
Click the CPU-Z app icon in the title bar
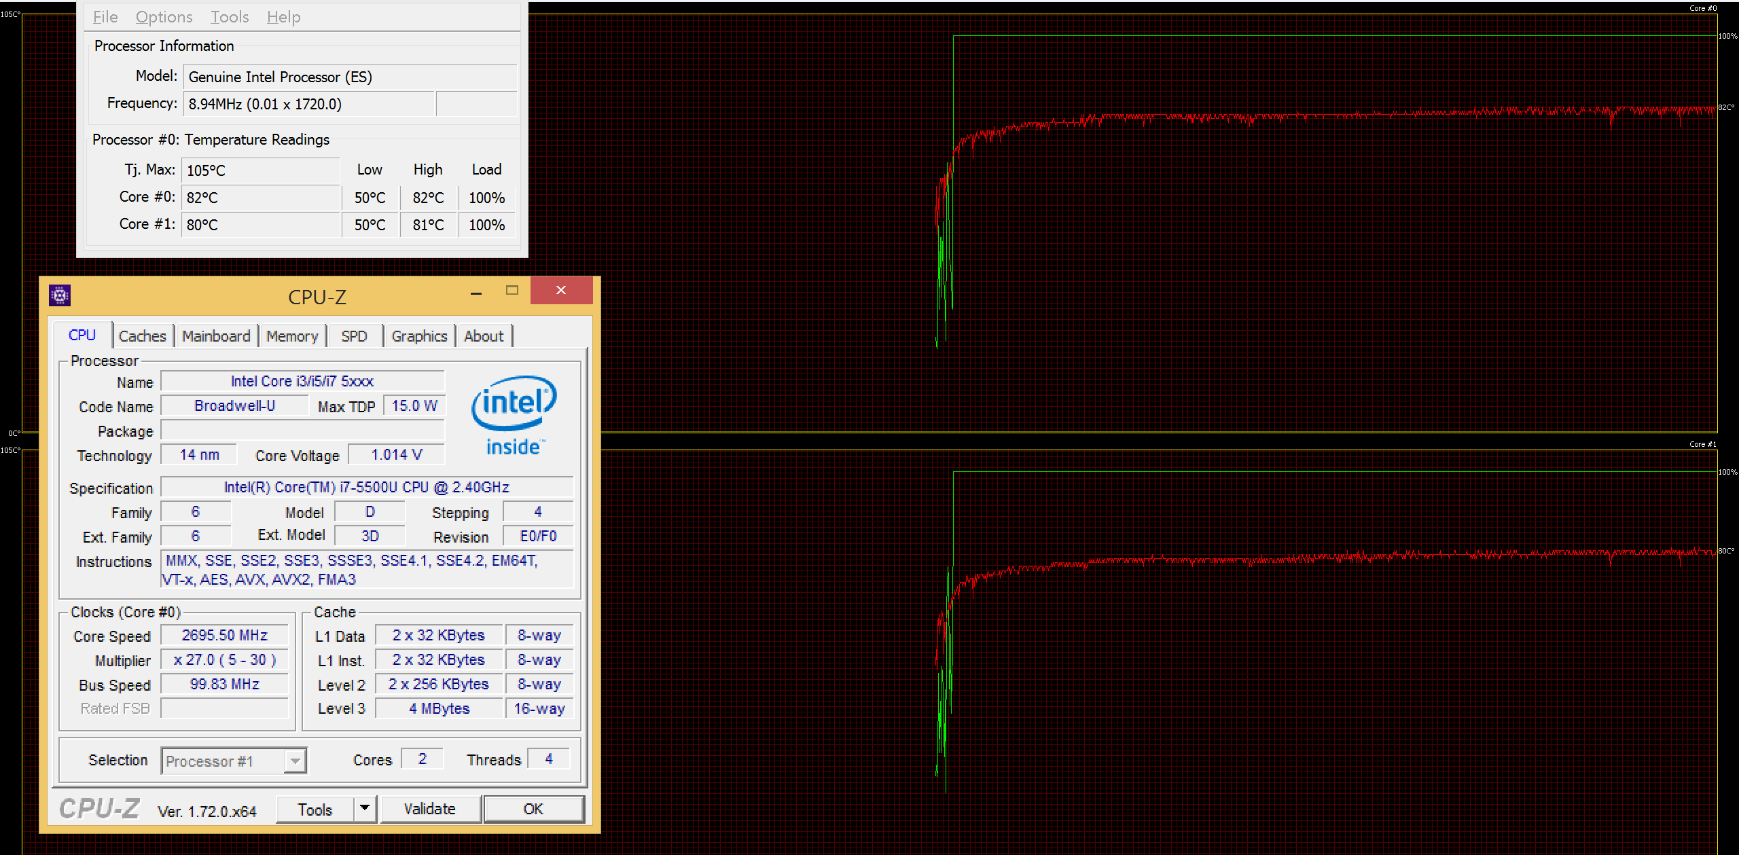[x=60, y=295]
